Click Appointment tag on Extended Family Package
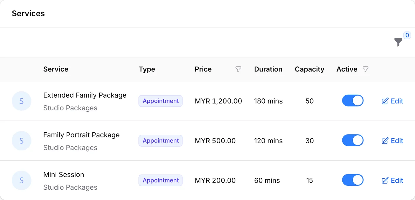The width and height of the screenshot is (415, 200). 160,101
